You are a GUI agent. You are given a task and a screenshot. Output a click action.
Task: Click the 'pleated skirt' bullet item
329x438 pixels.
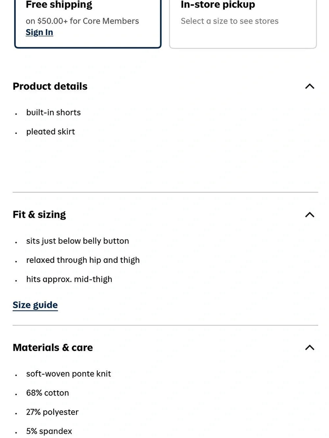[x=51, y=132]
